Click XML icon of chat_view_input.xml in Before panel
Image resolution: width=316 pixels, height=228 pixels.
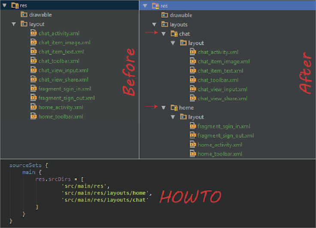[x=33, y=69]
